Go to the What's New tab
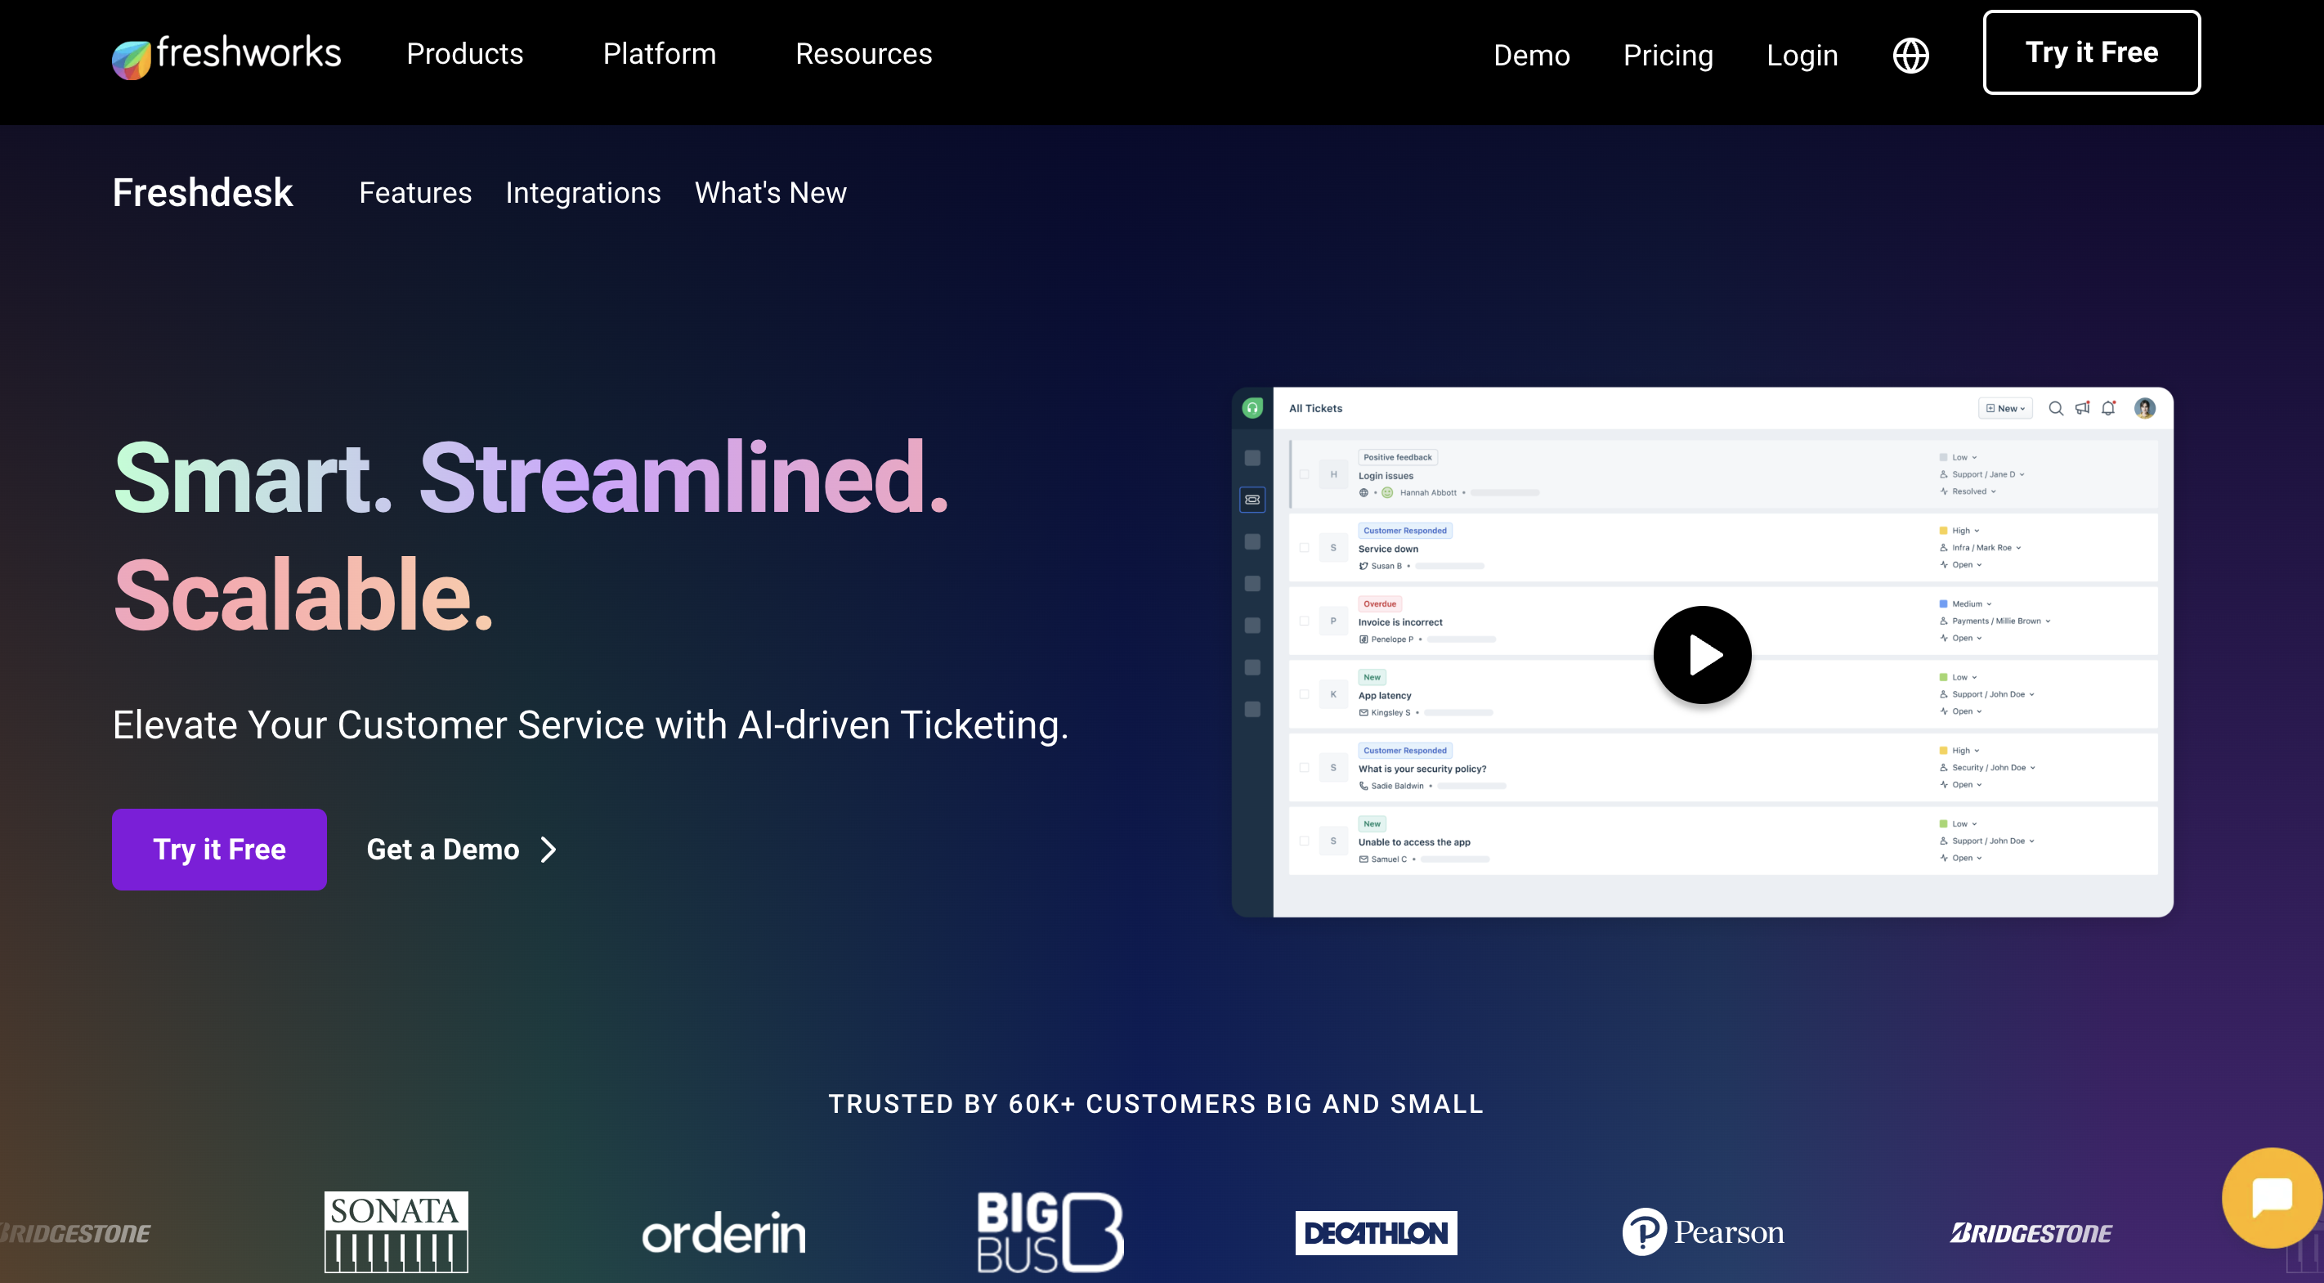2324x1283 pixels. pyautogui.click(x=771, y=192)
